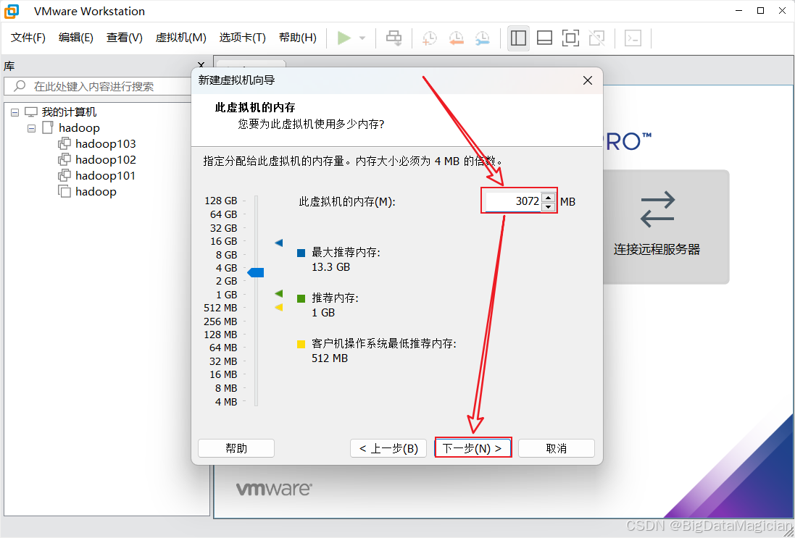Select the hadoop101 virtual machine

[106, 176]
